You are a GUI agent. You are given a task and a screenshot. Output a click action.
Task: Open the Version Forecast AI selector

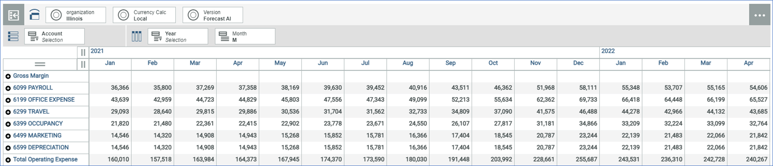(x=213, y=15)
